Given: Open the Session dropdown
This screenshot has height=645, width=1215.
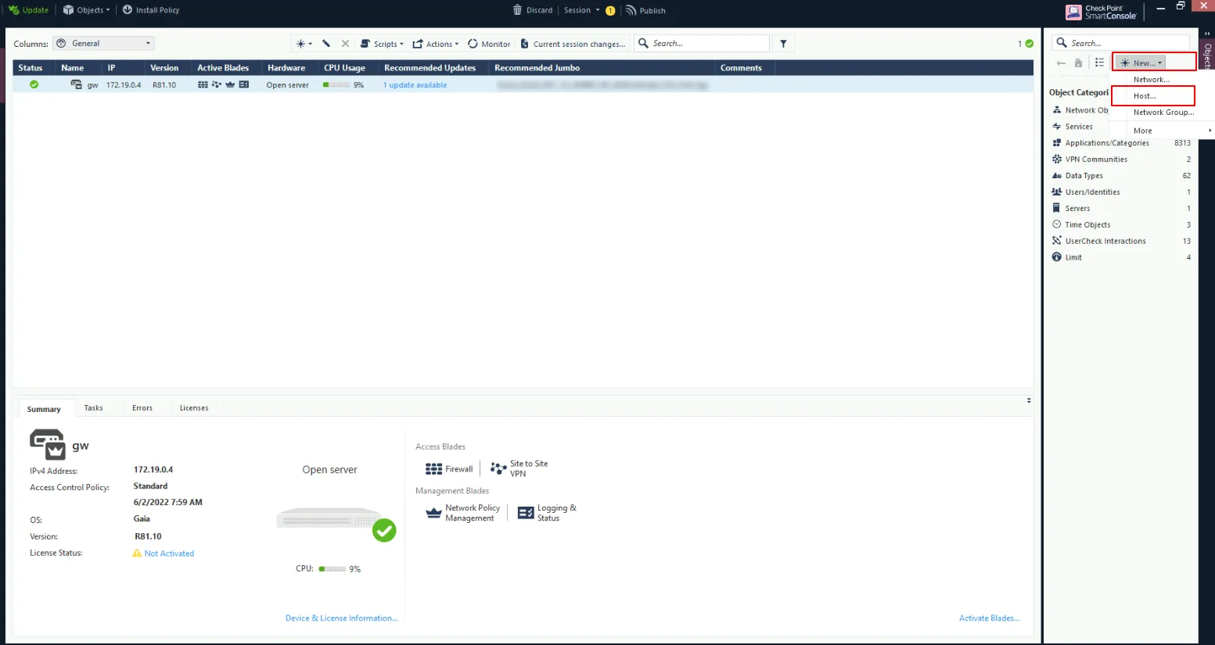Looking at the screenshot, I should pos(581,10).
